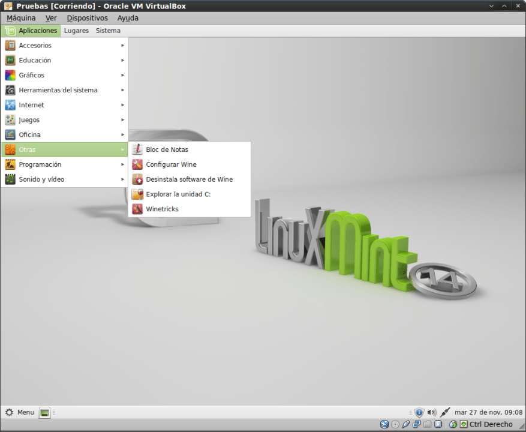Viewport: 526px width, 432px height.
Task: Click the Menu button in bottom panel
Action: coord(20,412)
